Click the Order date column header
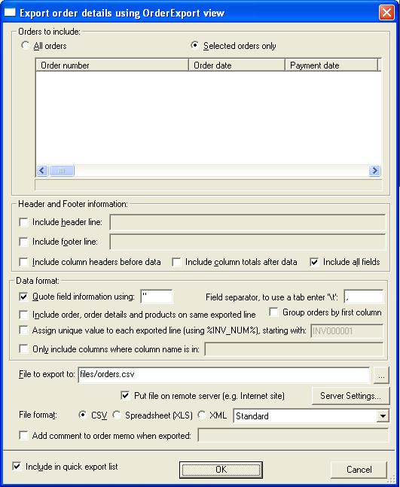Image resolution: width=400 pixels, height=487 pixels. pos(237,65)
